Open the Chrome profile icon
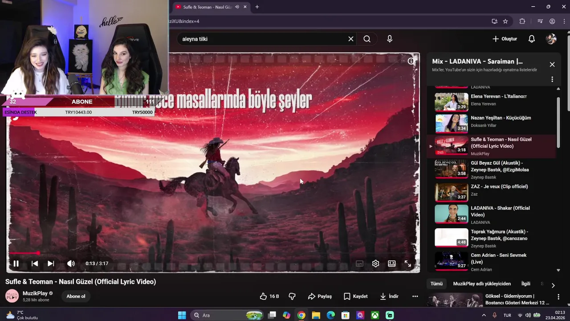570x321 pixels. [552, 21]
